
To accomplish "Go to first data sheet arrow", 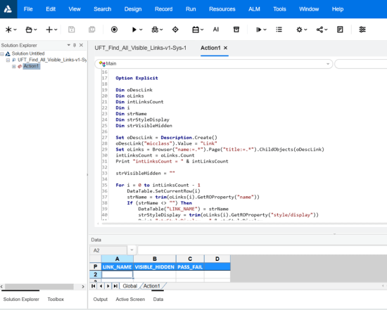I will tap(94, 286).
